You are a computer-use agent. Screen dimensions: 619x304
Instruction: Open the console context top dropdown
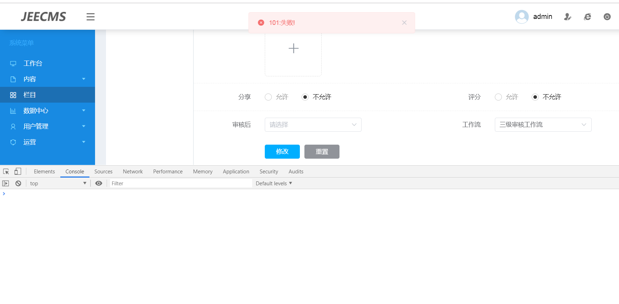pyautogui.click(x=58, y=184)
